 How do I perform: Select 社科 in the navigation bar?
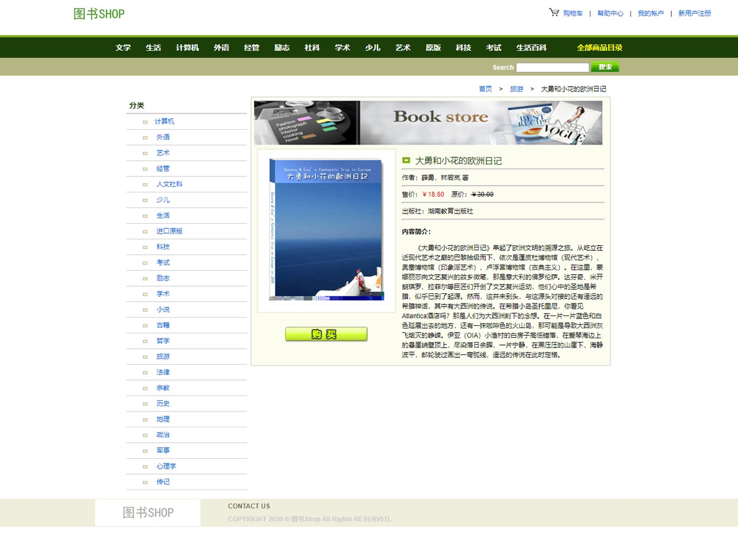click(312, 48)
